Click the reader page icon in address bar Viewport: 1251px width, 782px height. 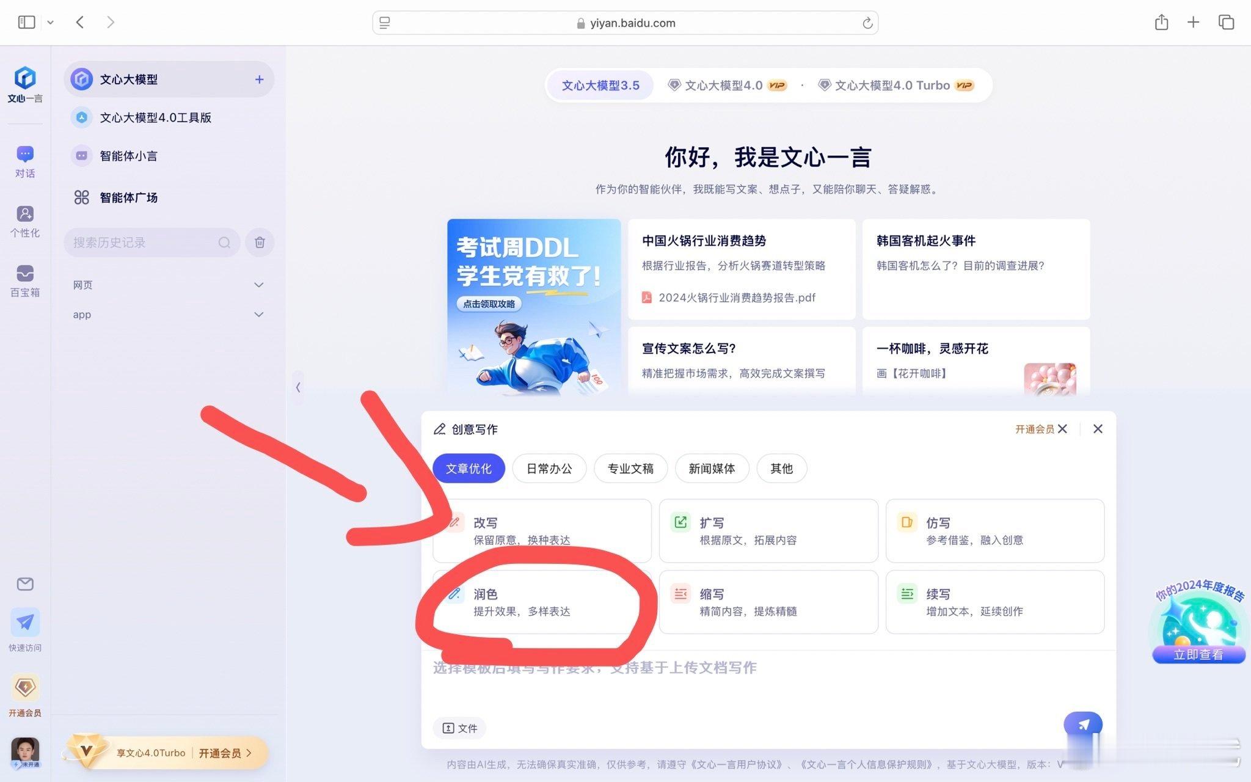click(x=384, y=23)
